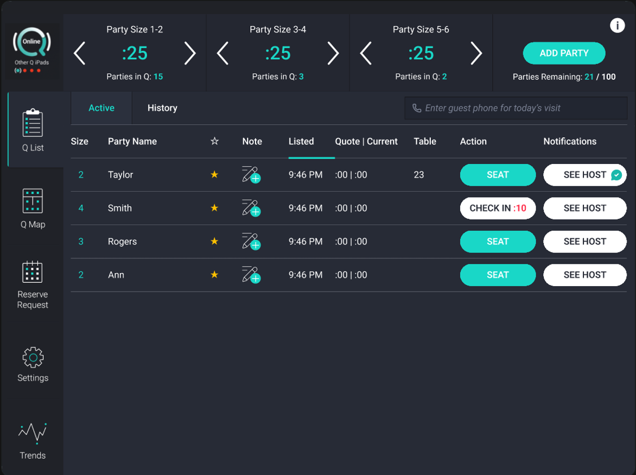Seat the Ann party
636x475 pixels.
[x=498, y=275]
